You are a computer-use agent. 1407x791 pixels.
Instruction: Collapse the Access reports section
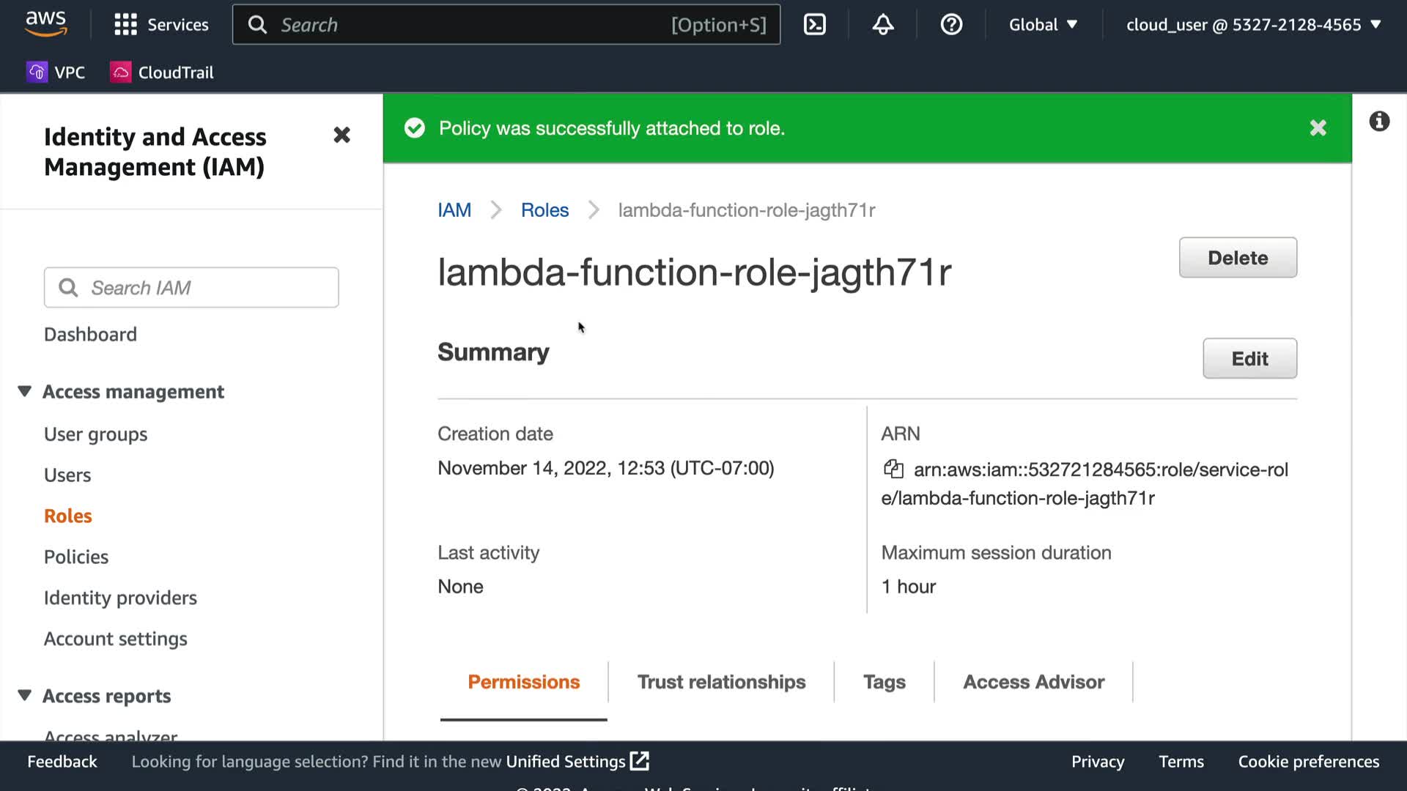pos(24,695)
